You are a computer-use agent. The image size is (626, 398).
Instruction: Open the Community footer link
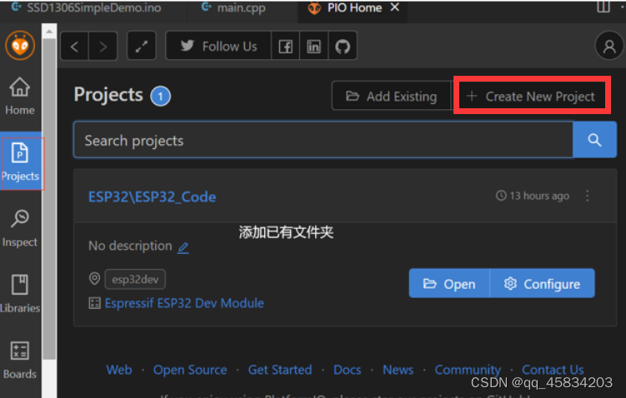[x=468, y=370]
